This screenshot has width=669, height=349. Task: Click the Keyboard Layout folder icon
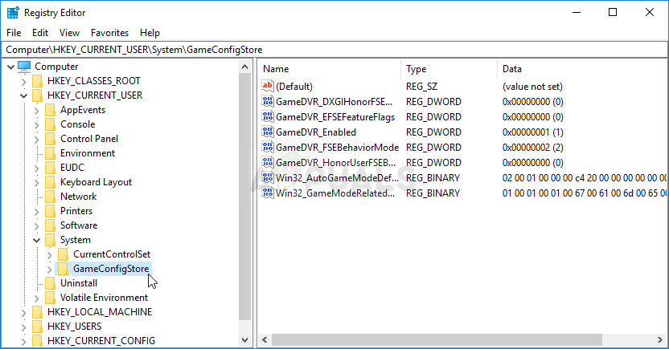[x=51, y=182]
